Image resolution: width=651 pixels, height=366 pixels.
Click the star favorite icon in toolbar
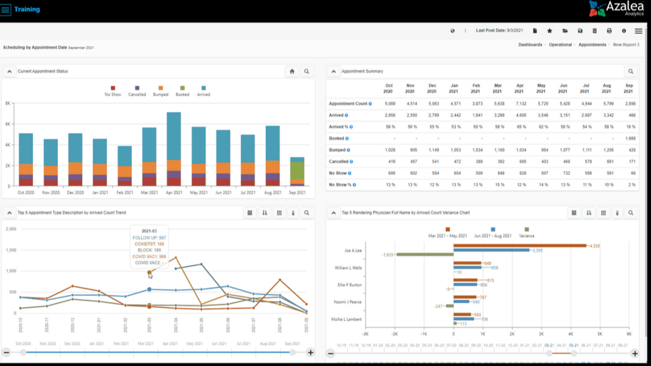[x=550, y=31]
